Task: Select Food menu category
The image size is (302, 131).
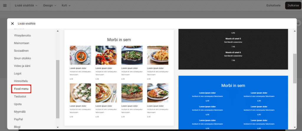Action: [21, 88]
